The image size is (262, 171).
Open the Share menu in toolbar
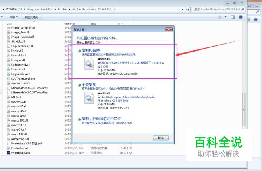coord(13,17)
